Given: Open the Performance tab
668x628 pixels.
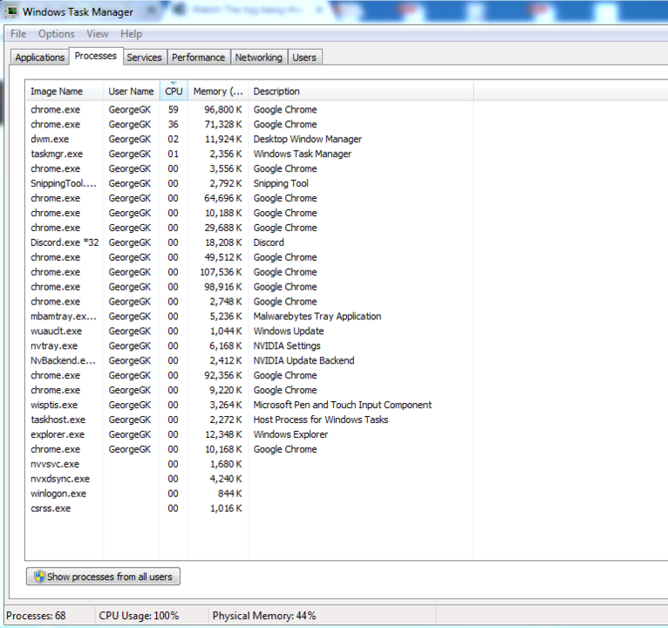Looking at the screenshot, I should 198,57.
